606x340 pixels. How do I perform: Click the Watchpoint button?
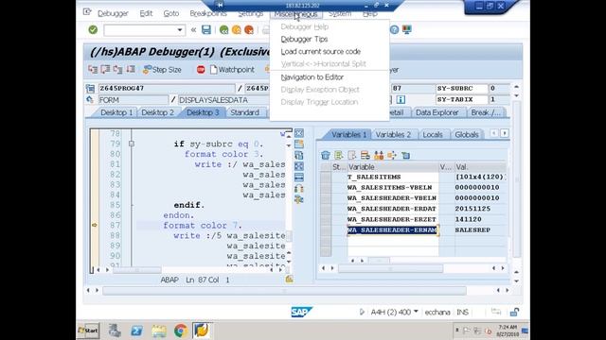tap(232, 70)
